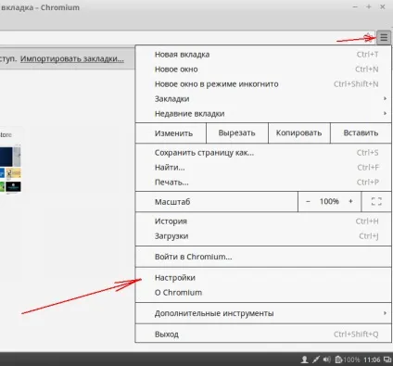Select Новое окно menu entry
Screen dimensions: 393x366
point(263,69)
